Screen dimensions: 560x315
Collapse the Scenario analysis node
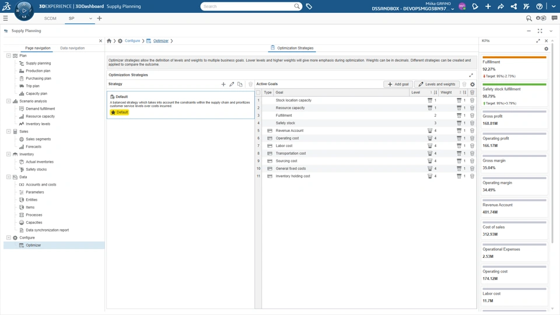pos(9,101)
